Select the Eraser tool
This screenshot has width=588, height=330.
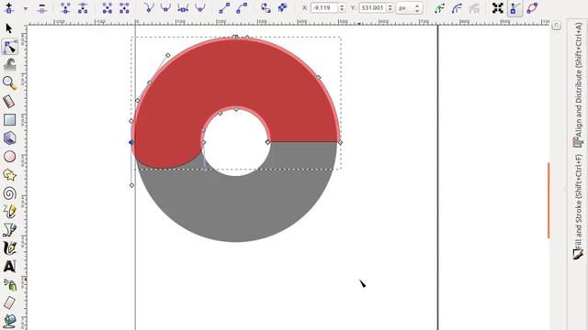(9, 303)
